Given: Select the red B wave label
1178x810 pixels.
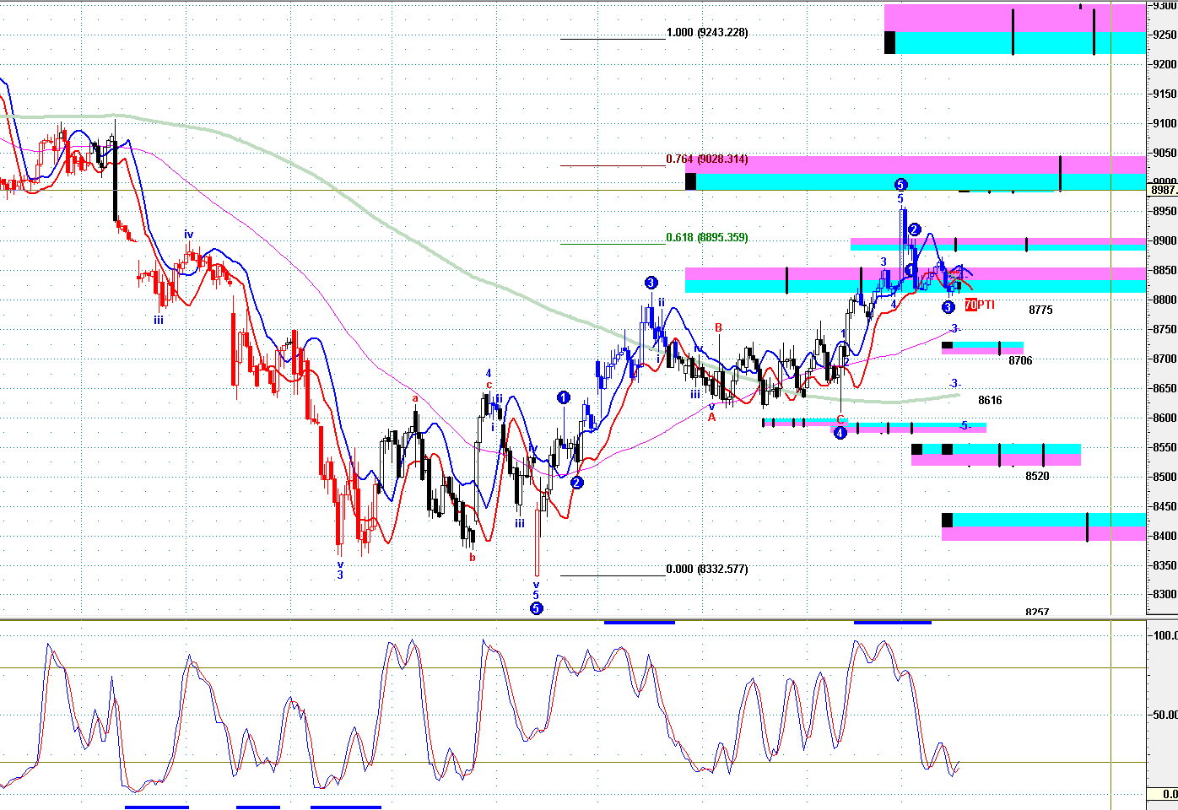Looking at the screenshot, I should tap(718, 327).
